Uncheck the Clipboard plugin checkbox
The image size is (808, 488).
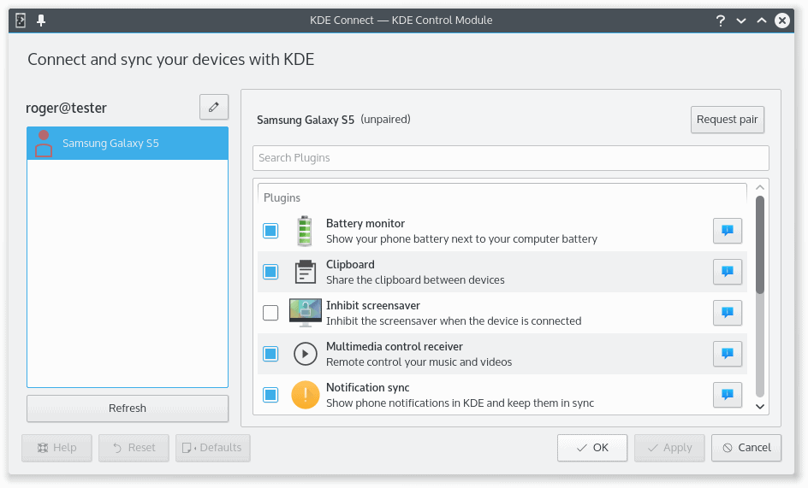click(270, 272)
